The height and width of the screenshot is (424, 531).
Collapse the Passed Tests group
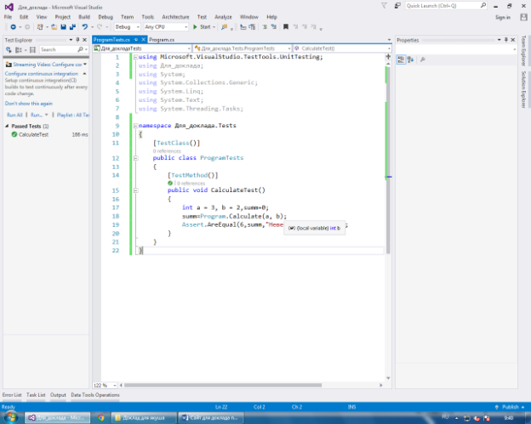(8, 126)
